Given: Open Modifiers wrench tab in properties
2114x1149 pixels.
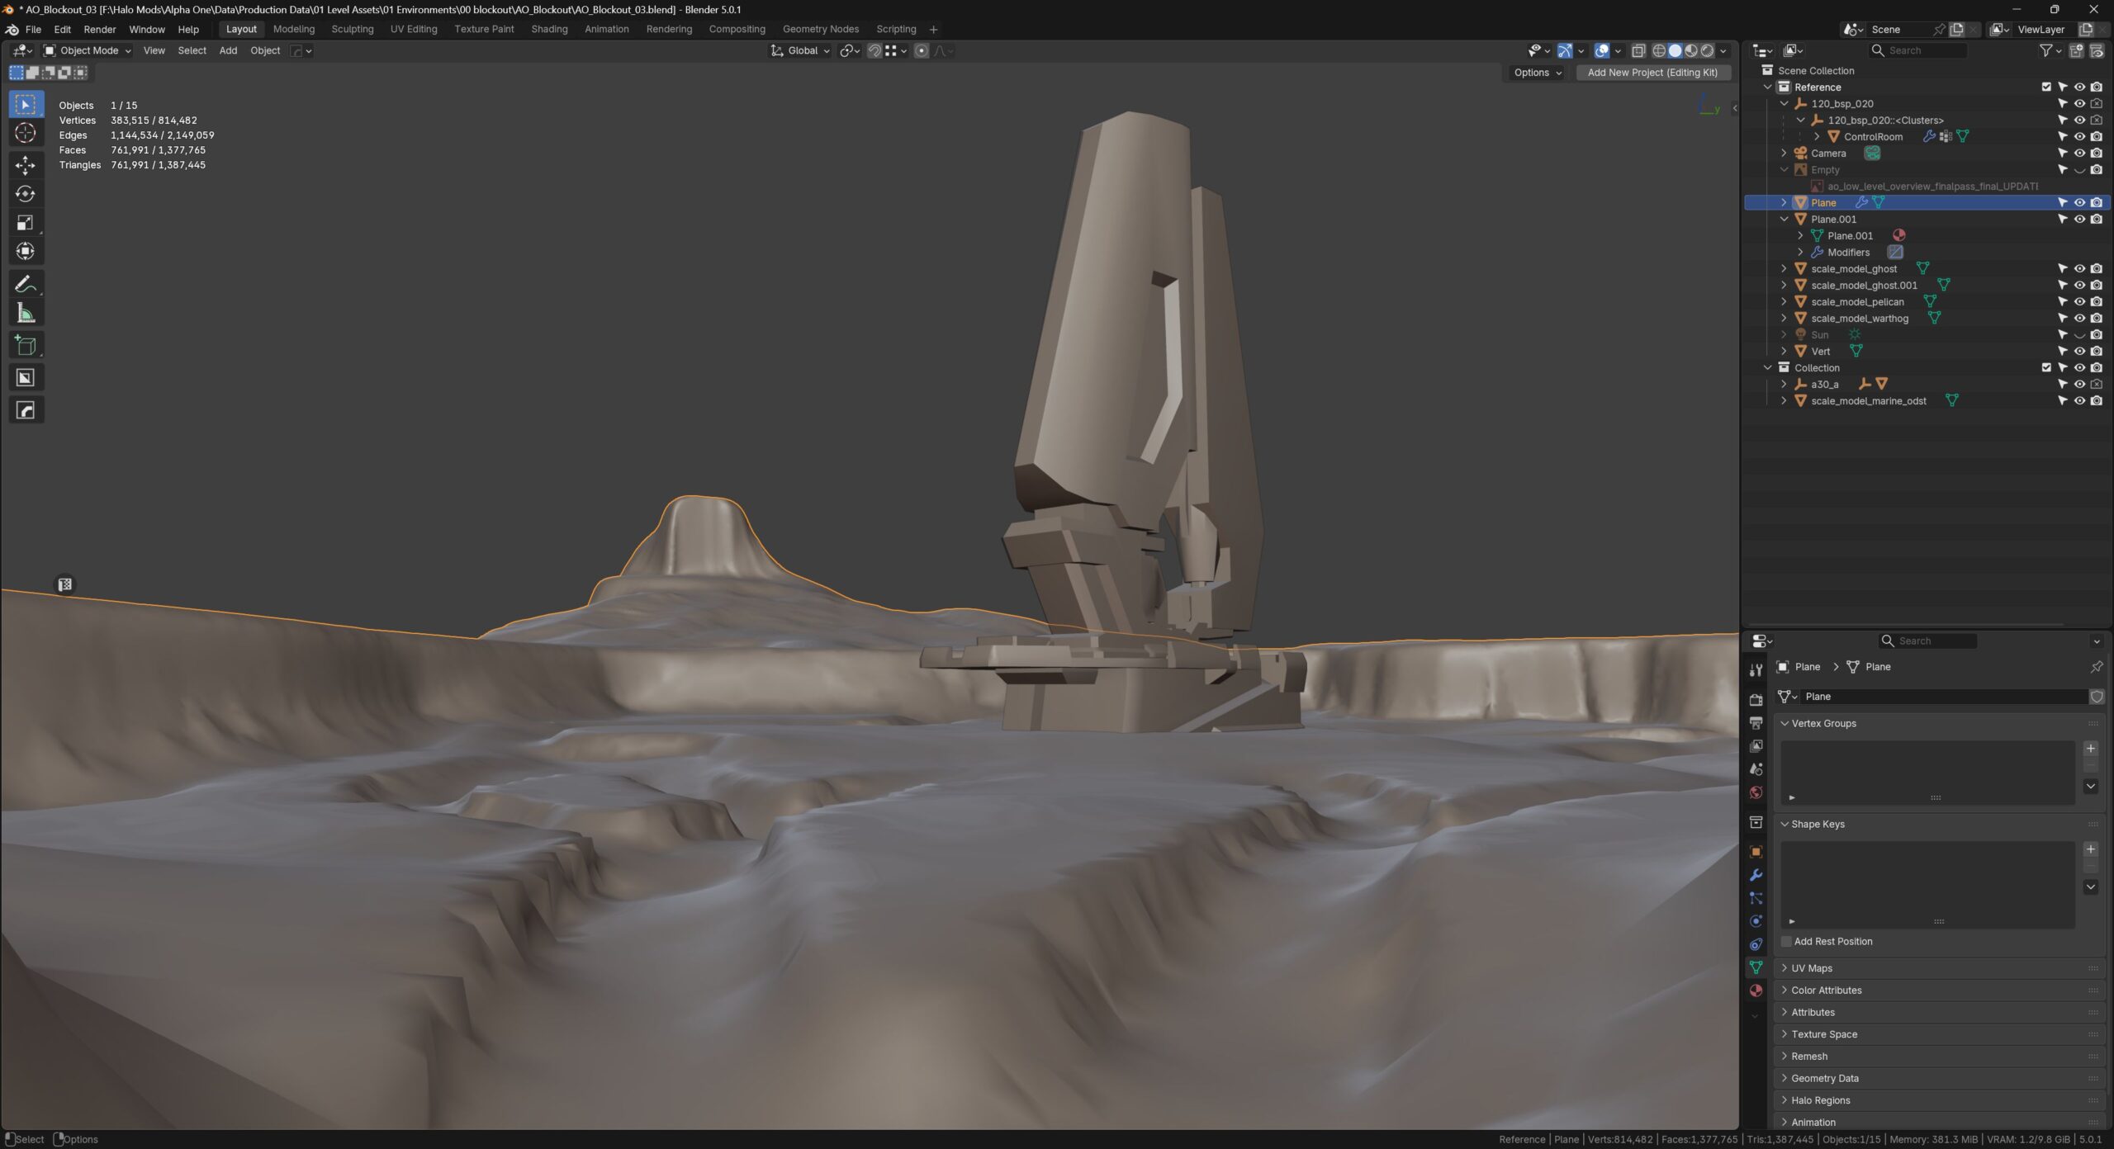Looking at the screenshot, I should (x=1756, y=875).
